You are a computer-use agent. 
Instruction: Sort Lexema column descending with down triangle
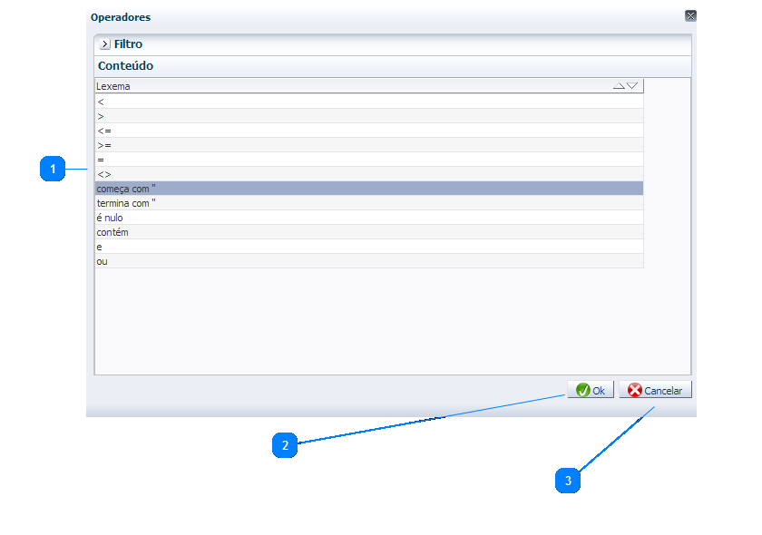632,86
